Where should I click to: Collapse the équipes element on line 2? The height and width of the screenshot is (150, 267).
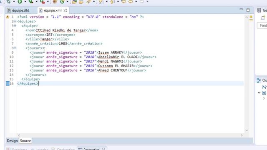[15, 21]
